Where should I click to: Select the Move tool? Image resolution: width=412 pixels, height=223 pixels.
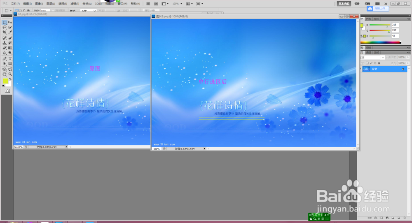[10, 23]
